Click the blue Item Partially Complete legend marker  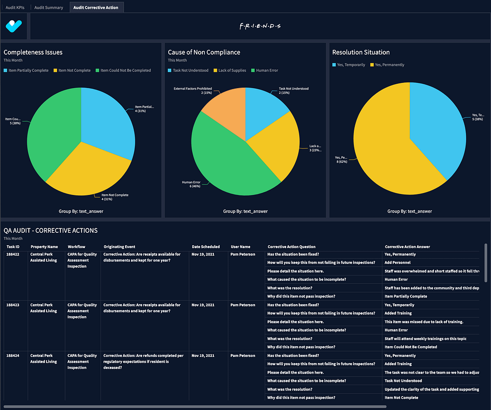[6, 70]
